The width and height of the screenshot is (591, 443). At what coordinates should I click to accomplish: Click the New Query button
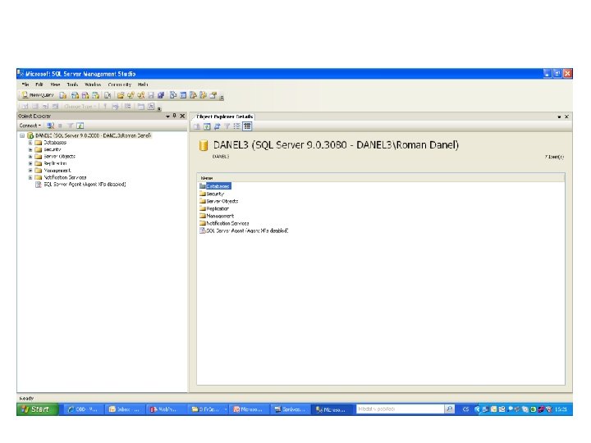point(38,95)
